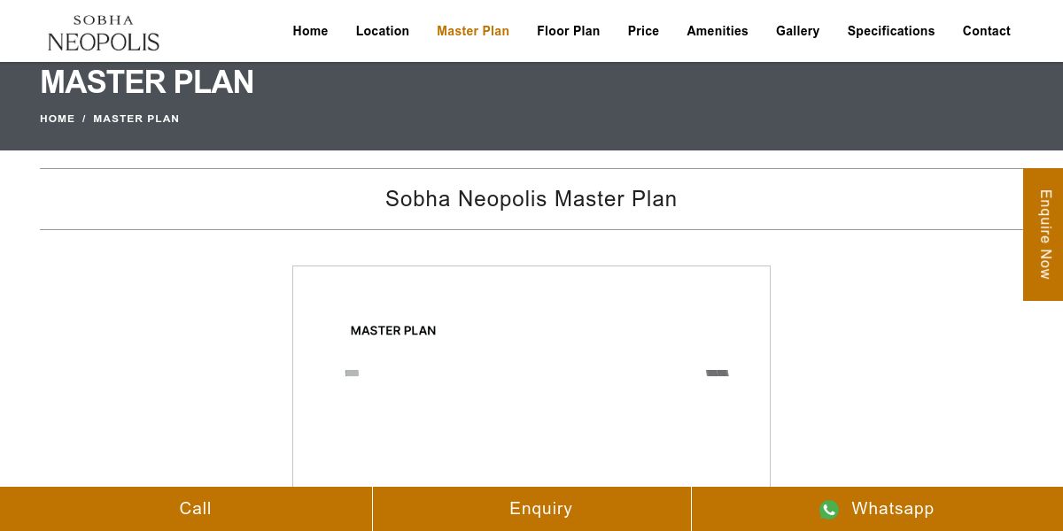Click the large MASTER PLAN banner title

click(x=147, y=82)
